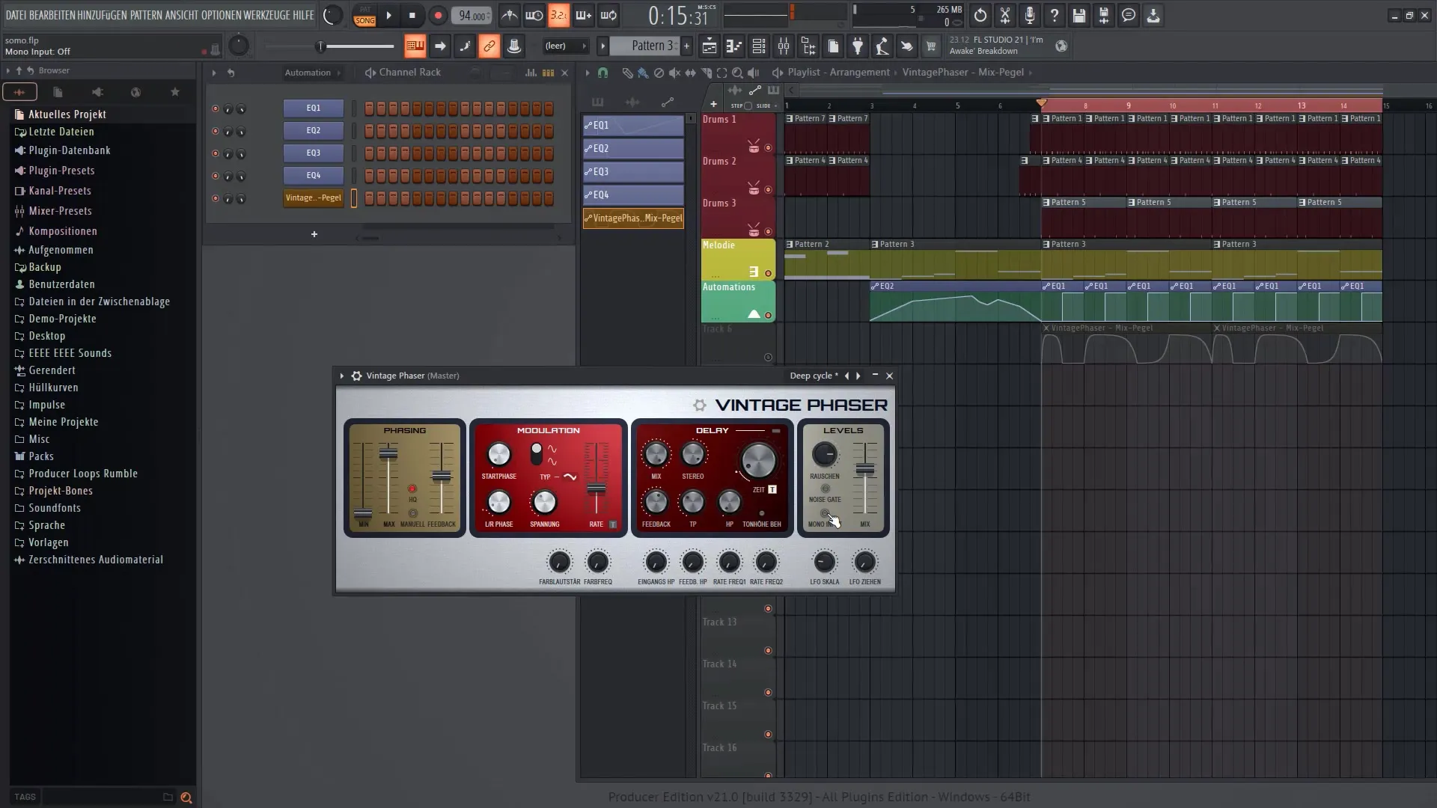Screen dimensions: 1437x808
Task: Toggle the orange countdown-before-recording icon
Action: [x=558, y=15]
